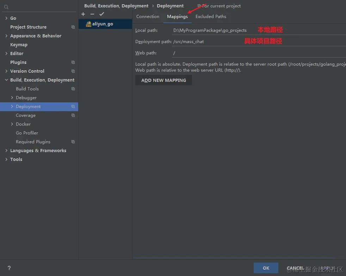Click project-level icon beside Required Plugins

(x=73, y=142)
